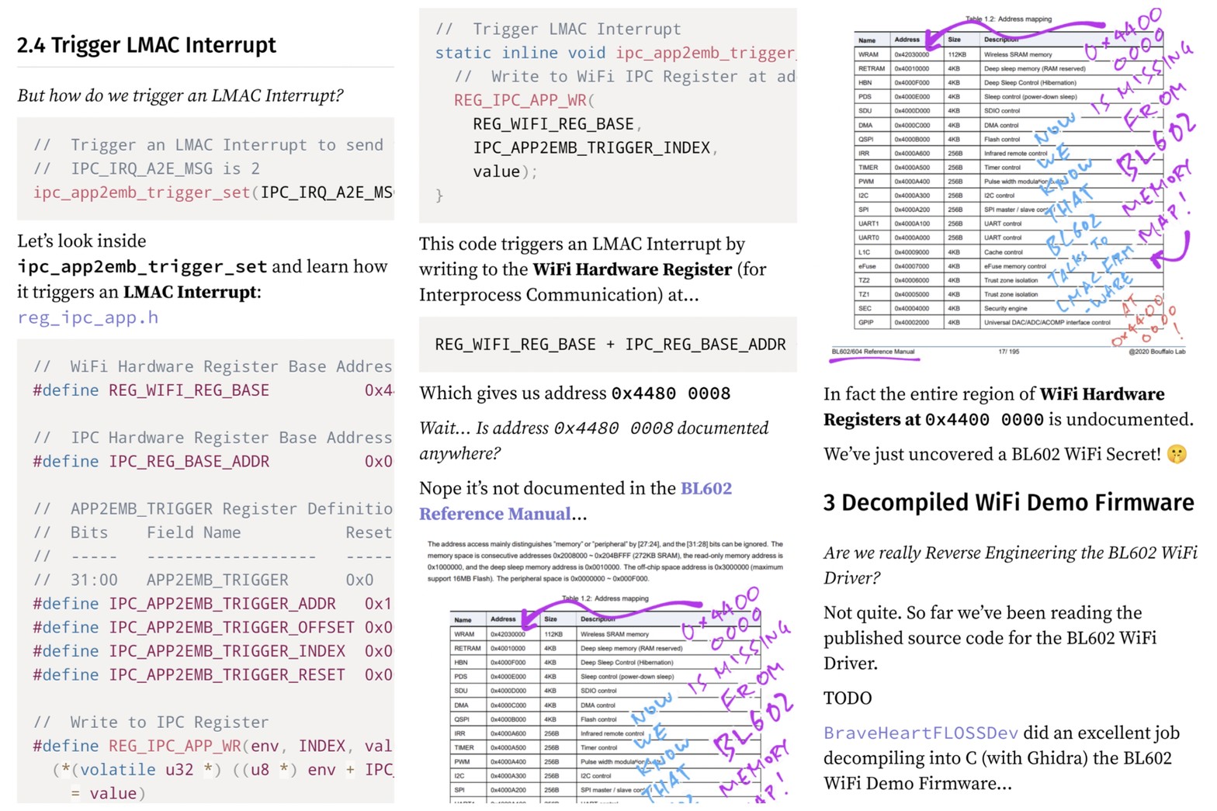The image size is (1217, 811).
Task: Click the inline code address 0x4480 0008
Action: pos(671,393)
